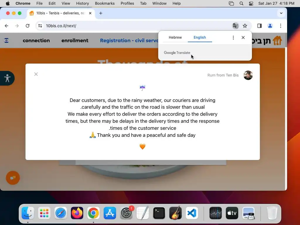Screen dimensions: 300x225
Task: Open Stocks app from the Dock
Action: point(215,213)
